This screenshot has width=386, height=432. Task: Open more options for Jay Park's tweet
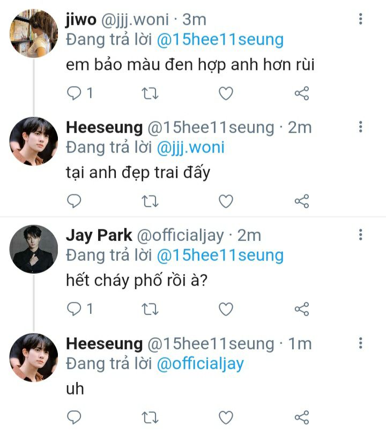tap(360, 235)
